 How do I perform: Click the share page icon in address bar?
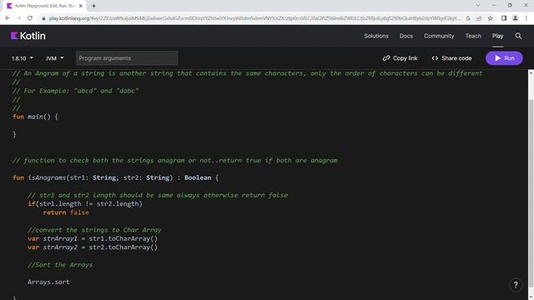479,18
